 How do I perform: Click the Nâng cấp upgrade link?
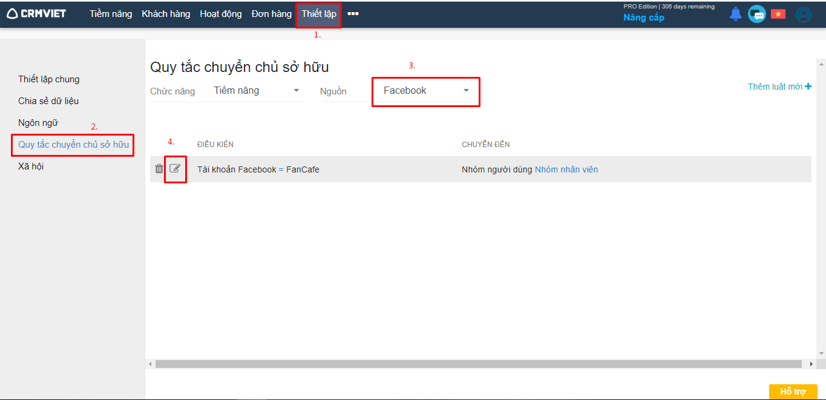(x=644, y=18)
